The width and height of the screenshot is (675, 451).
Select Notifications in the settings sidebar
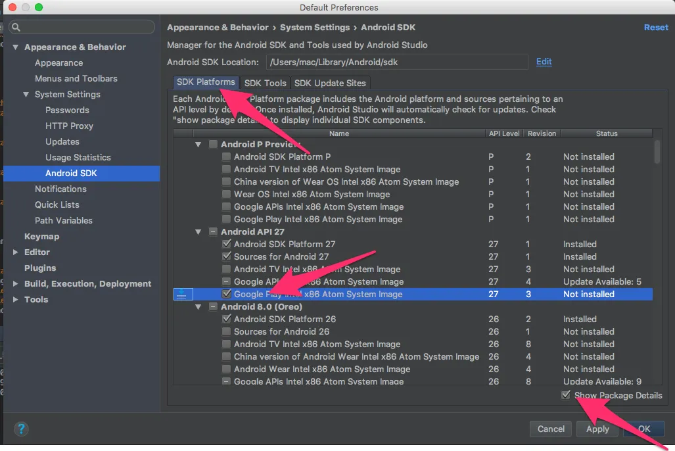[x=60, y=189]
